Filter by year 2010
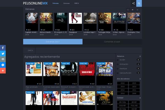 pos(122,94)
